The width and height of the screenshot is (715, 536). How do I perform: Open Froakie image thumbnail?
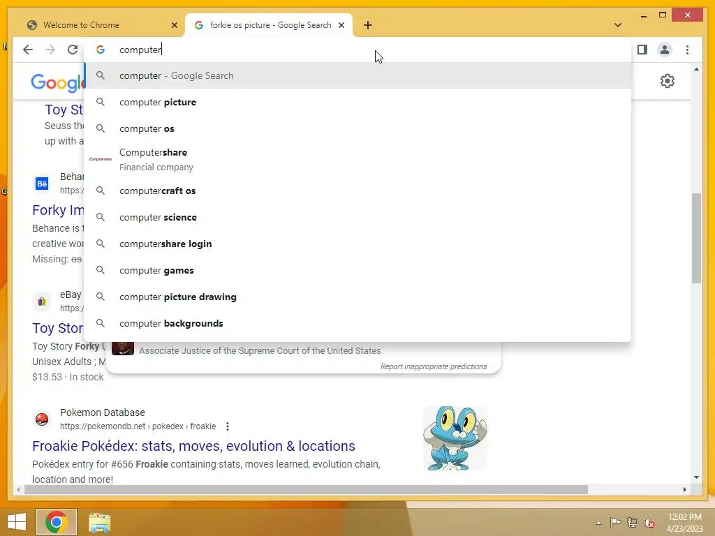tap(455, 438)
